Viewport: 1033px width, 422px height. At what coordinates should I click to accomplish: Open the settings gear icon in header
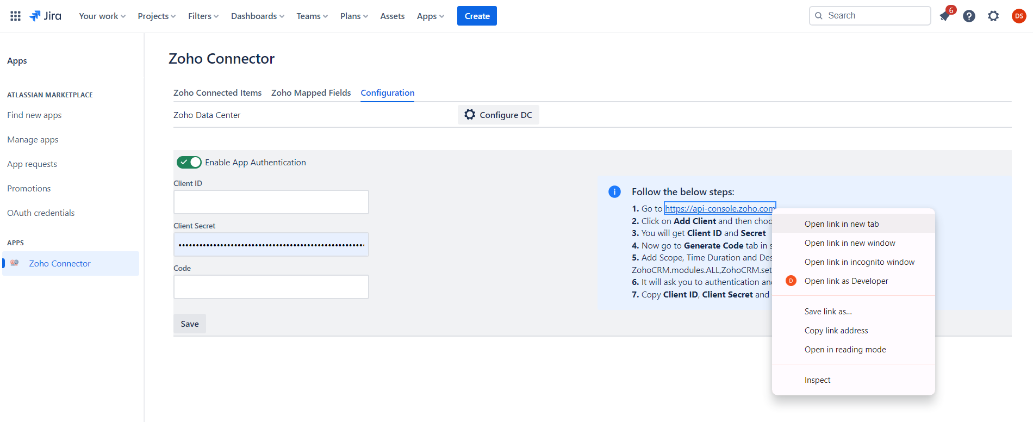coord(993,16)
